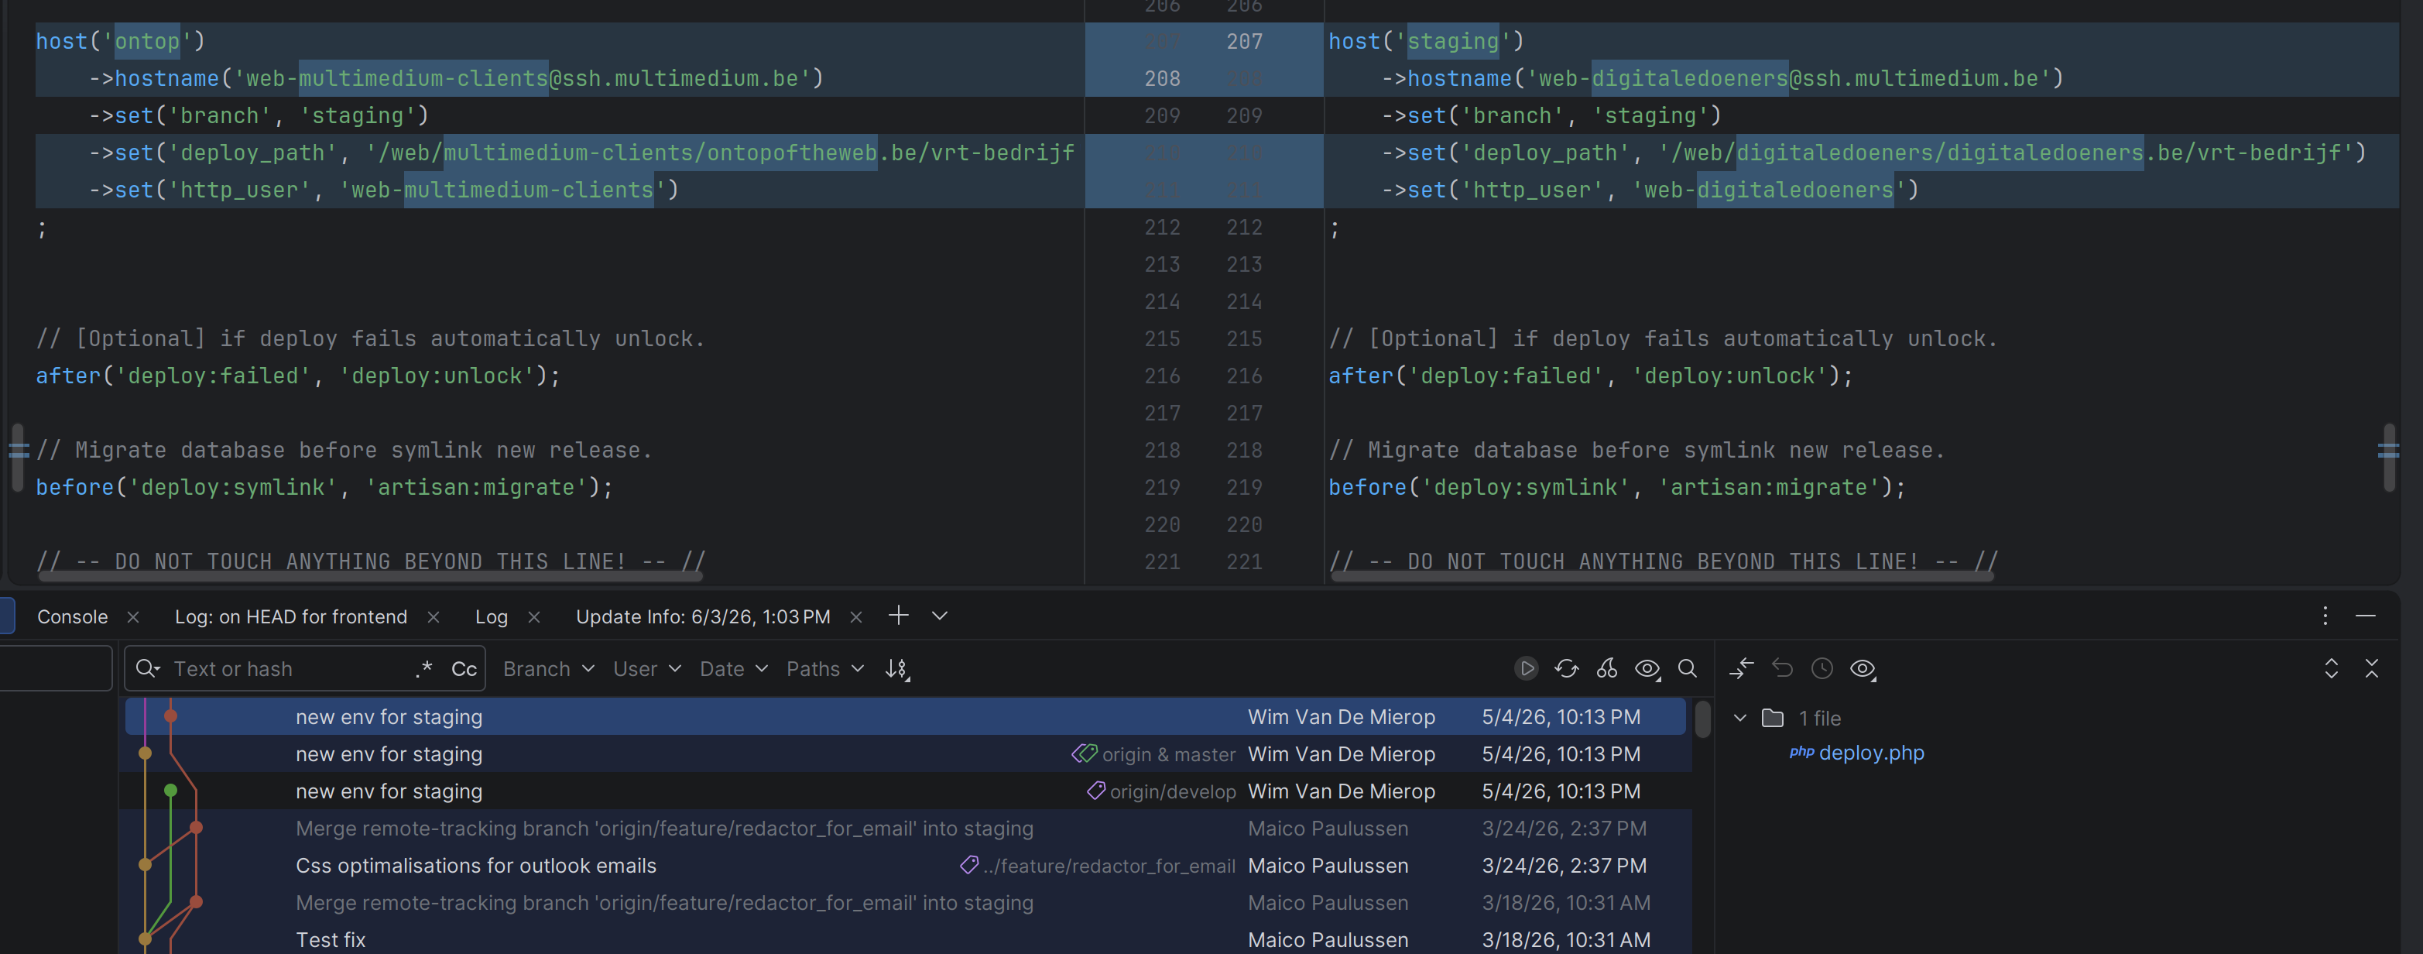This screenshot has height=954, width=2423.
Task: Open the User filter dropdown
Action: [646, 669]
